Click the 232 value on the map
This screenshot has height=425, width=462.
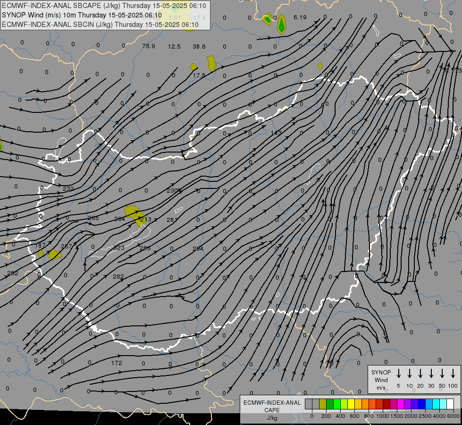point(68,189)
